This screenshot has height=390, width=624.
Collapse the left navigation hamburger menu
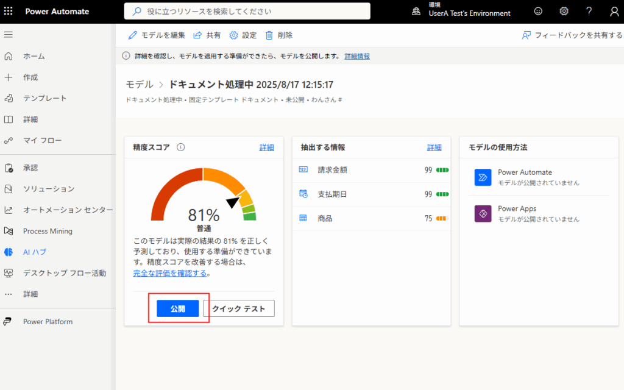[x=9, y=35]
